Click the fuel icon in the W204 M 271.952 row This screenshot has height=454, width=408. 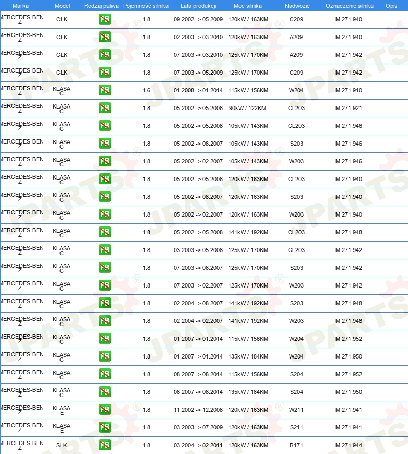pyautogui.click(x=104, y=339)
